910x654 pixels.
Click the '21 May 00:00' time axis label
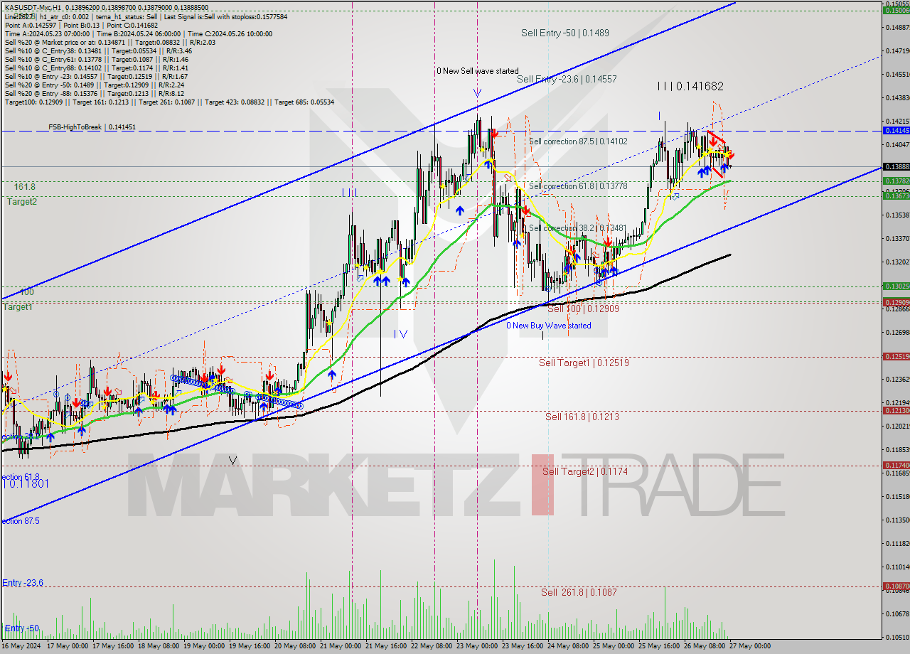point(340,645)
